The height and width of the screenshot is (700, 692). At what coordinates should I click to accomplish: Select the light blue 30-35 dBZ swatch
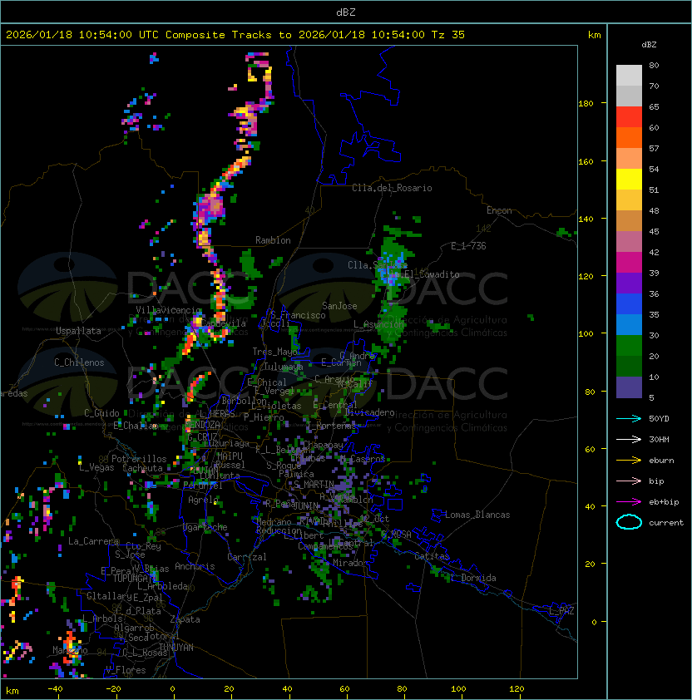[x=629, y=324]
